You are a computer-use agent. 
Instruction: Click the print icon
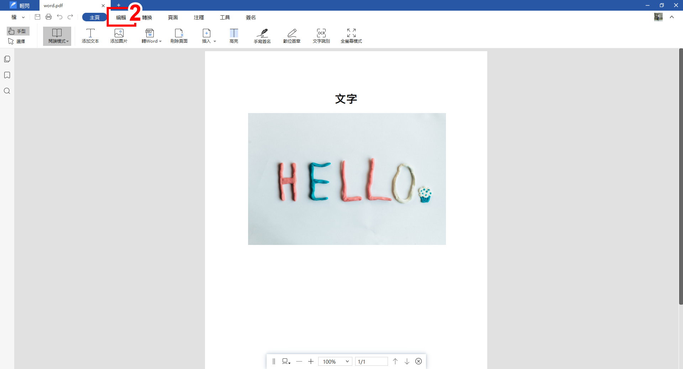tap(48, 17)
